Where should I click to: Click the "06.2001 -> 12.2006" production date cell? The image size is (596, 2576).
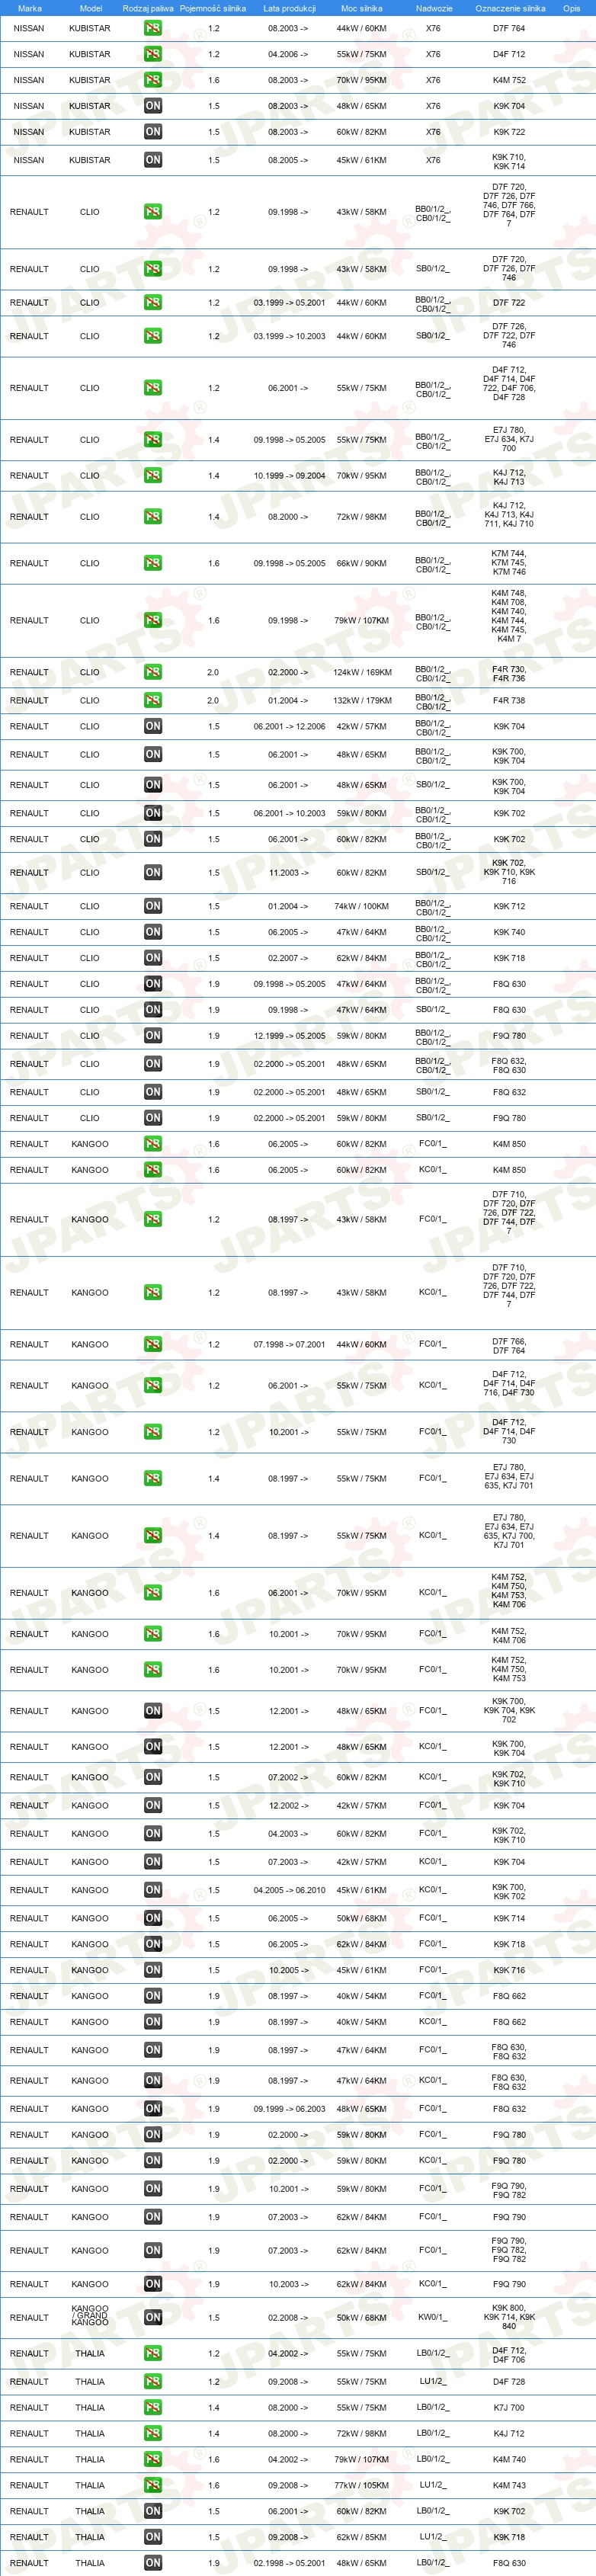[x=289, y=728]
